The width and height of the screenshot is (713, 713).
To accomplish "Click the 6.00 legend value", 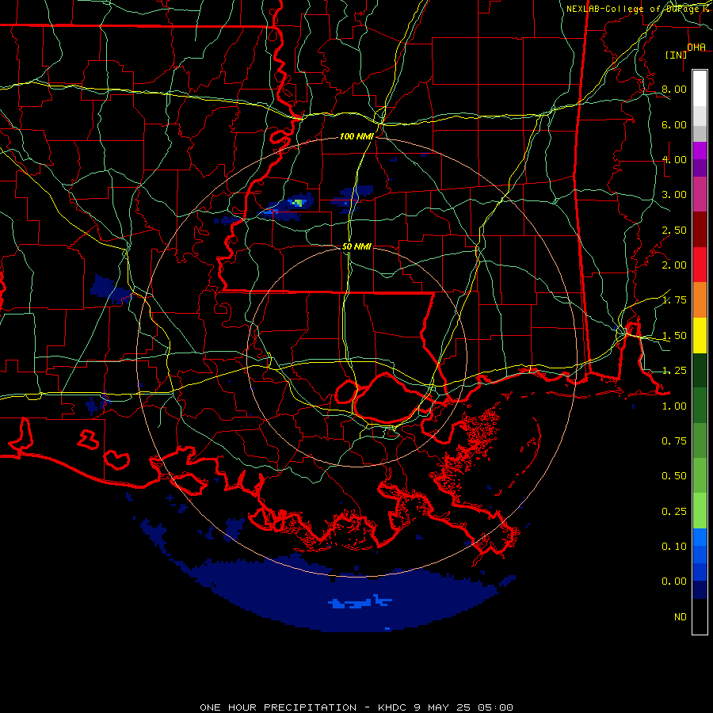I will coord(674,124).
